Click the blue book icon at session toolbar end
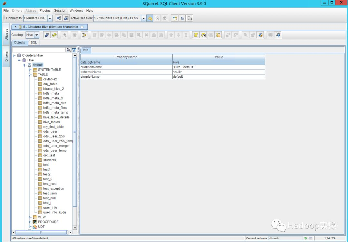Viewport: 348px width, 242px height. (278, 35)
